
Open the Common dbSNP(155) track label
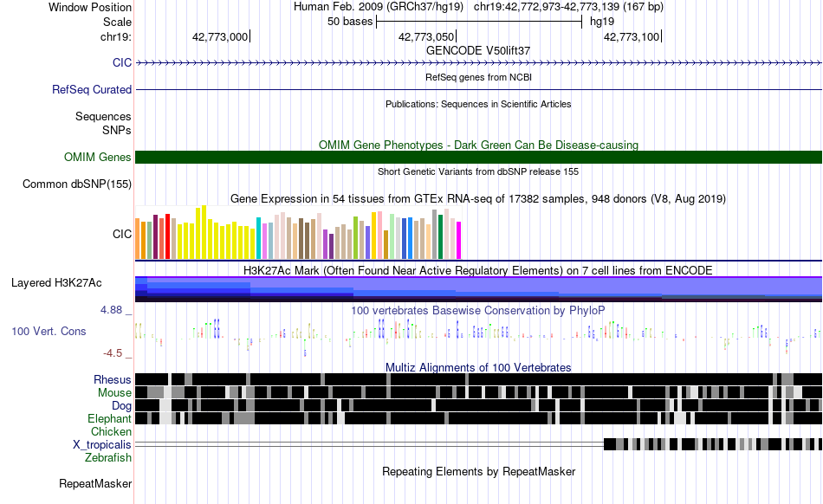77,184
